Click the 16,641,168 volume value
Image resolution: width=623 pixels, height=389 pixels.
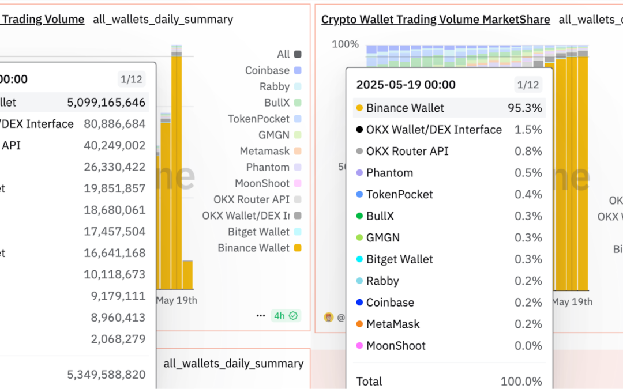pos(114,253)
